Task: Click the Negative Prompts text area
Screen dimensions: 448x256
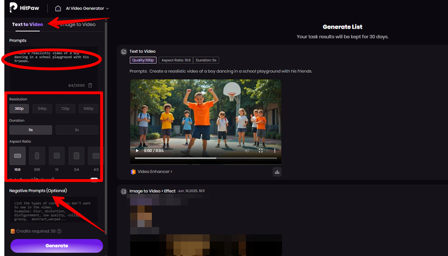Action: [51, 210]
